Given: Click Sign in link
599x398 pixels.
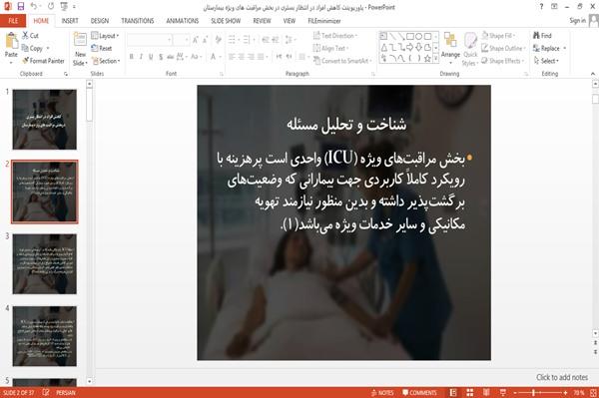Looking at the screenshot, I should click(x=577, y=21).
